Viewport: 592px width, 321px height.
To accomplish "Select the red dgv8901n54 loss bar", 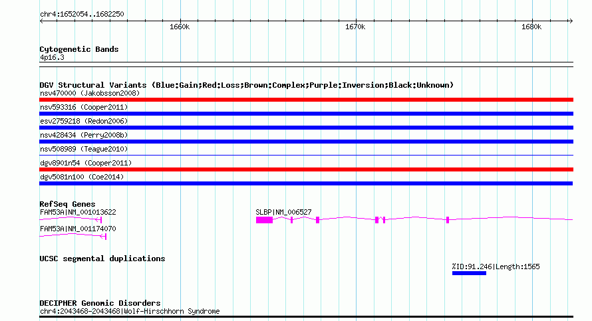I will pyautogui.click(x=306, y=169).
